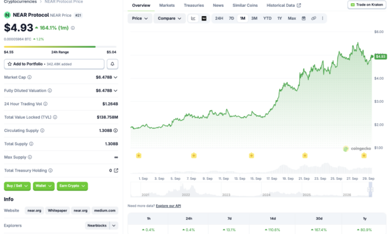This screenshot has width=390, height=234.
Task: Select the 1M chart range
Action: pos(243,19)
